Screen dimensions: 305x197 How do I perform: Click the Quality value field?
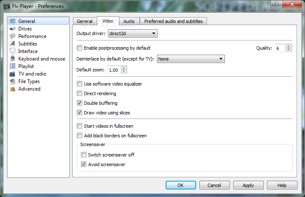point(280,48)
